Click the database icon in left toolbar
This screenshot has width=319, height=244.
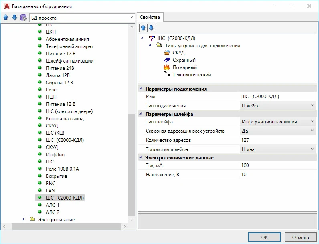point(23,18)
